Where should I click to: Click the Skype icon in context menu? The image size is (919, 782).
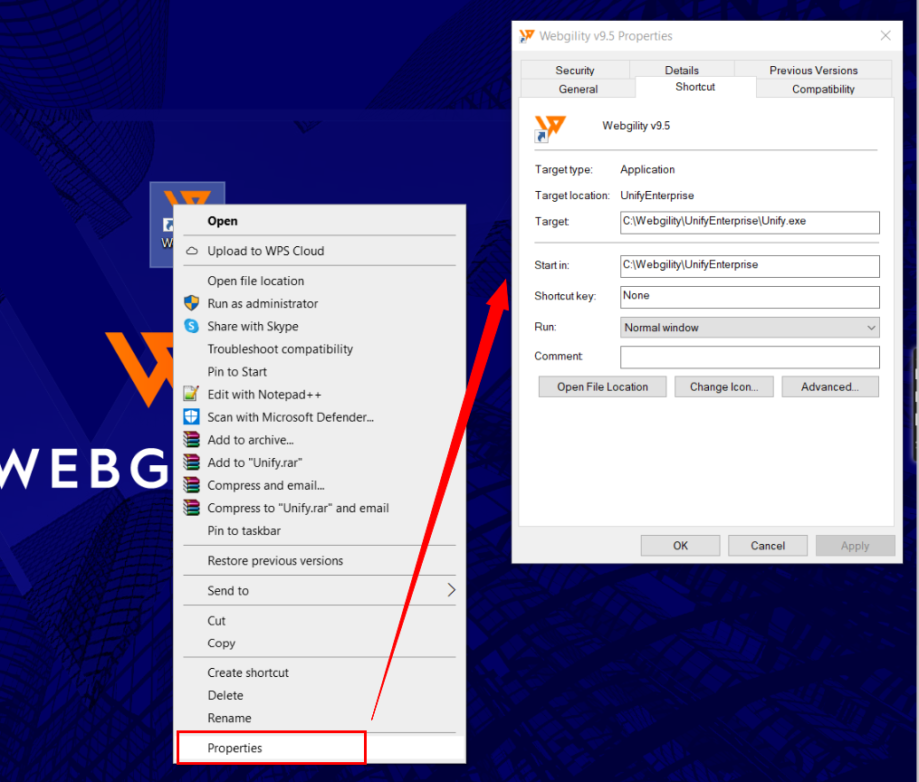point(192,326)
